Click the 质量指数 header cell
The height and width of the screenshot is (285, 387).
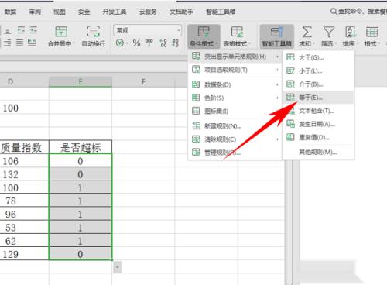[24, 147]
